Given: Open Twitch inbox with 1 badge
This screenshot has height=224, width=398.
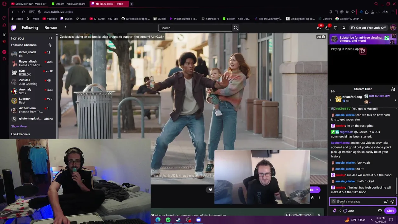Looking at the screenshot, I should coord(327,28).
